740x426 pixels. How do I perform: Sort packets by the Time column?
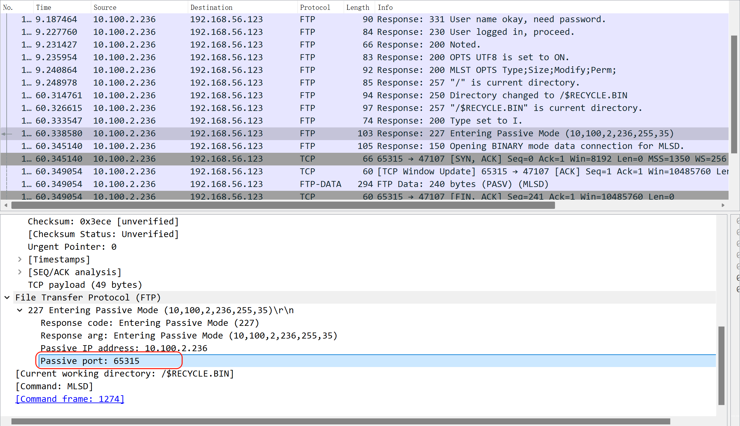coord(44,7)
